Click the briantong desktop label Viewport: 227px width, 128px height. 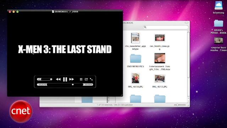[x=218, y=13]
